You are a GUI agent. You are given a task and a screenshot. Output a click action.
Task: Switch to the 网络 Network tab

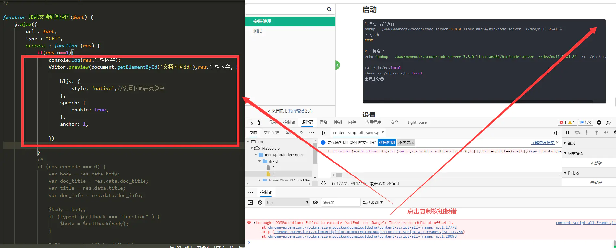coord(323,122)
